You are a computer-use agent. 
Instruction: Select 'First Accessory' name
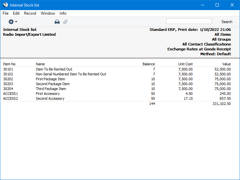(x=48, y=94)
